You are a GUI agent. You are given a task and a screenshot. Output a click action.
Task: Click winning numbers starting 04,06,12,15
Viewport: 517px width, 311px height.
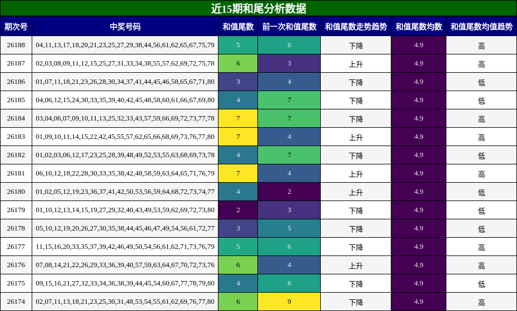125,100
